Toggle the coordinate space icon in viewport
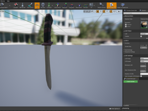 click(x=92, y=11)
